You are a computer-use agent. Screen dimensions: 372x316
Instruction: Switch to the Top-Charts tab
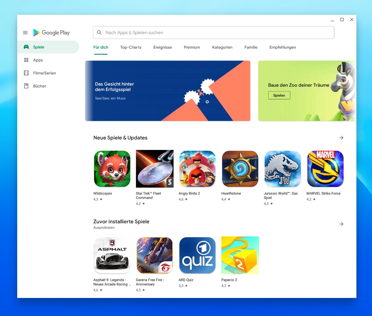pos(131,47)
